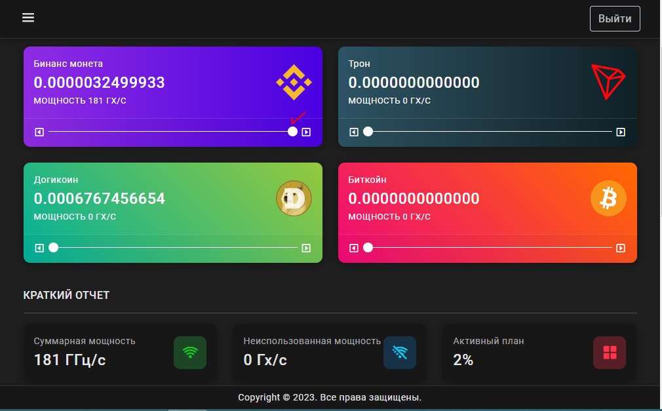This screenshot has width=662, height=411.
Task: Click the 0 Гх/с unused power value
Action: (x=265, y=360)
